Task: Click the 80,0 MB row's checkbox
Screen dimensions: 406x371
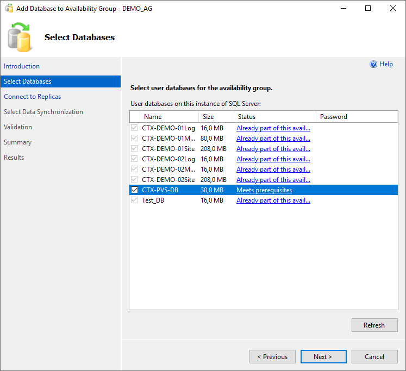Action: click(134, 139)
